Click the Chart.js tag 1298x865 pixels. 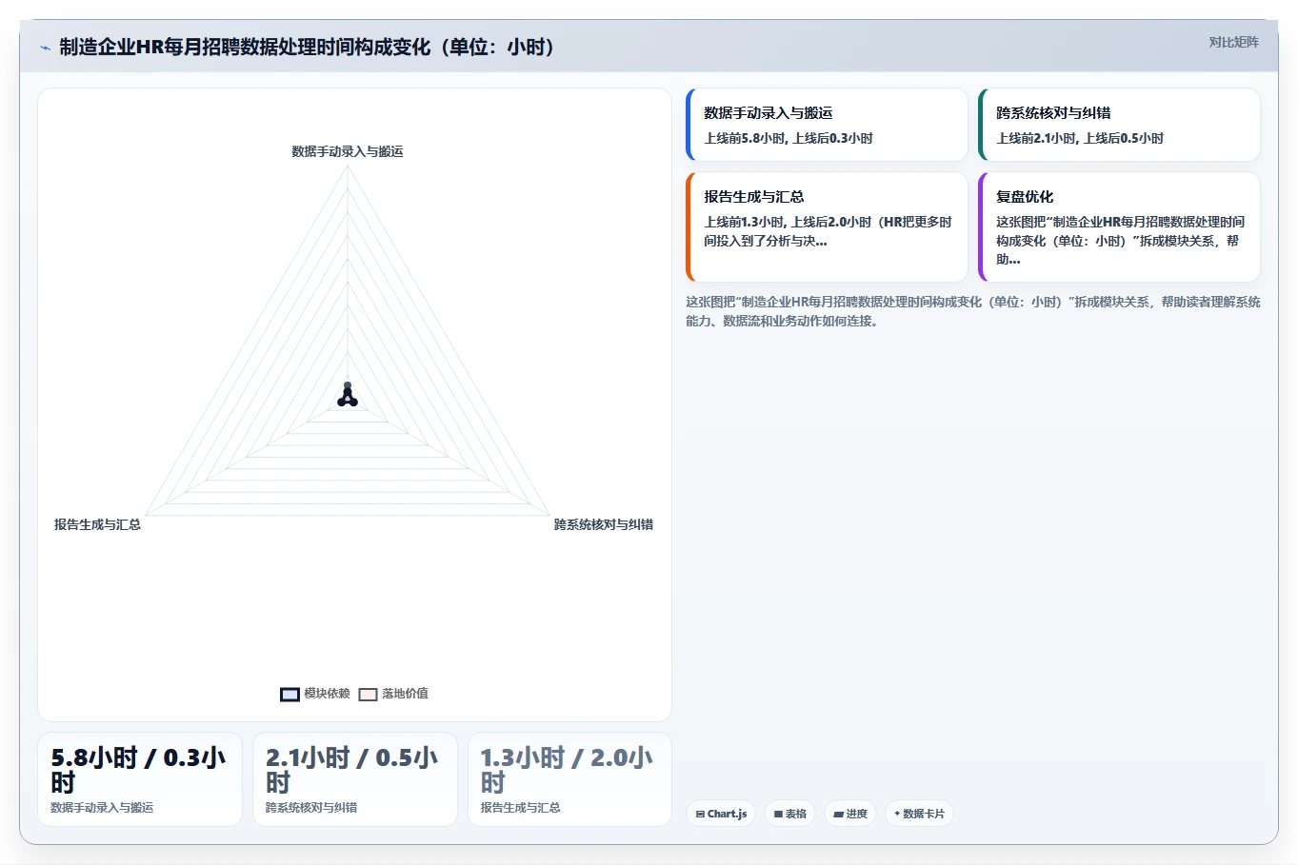(721, 814)
